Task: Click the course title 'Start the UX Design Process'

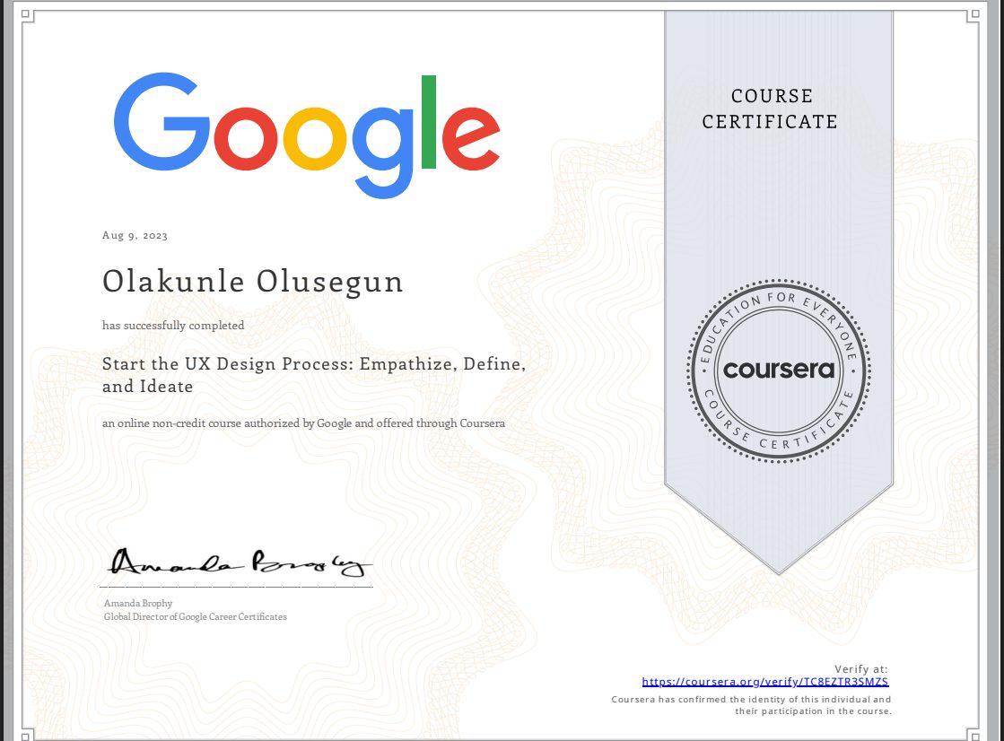Action: click(314, 375)
